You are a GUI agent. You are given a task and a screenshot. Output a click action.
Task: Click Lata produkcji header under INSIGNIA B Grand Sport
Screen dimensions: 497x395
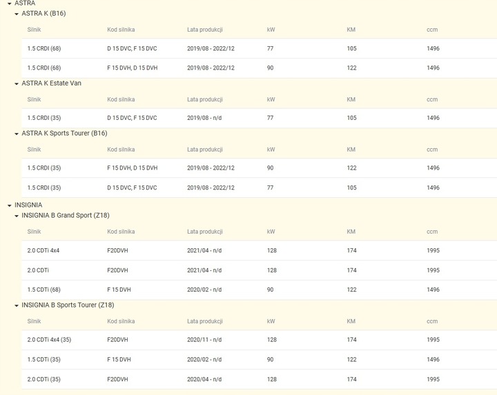coord(205,232)
